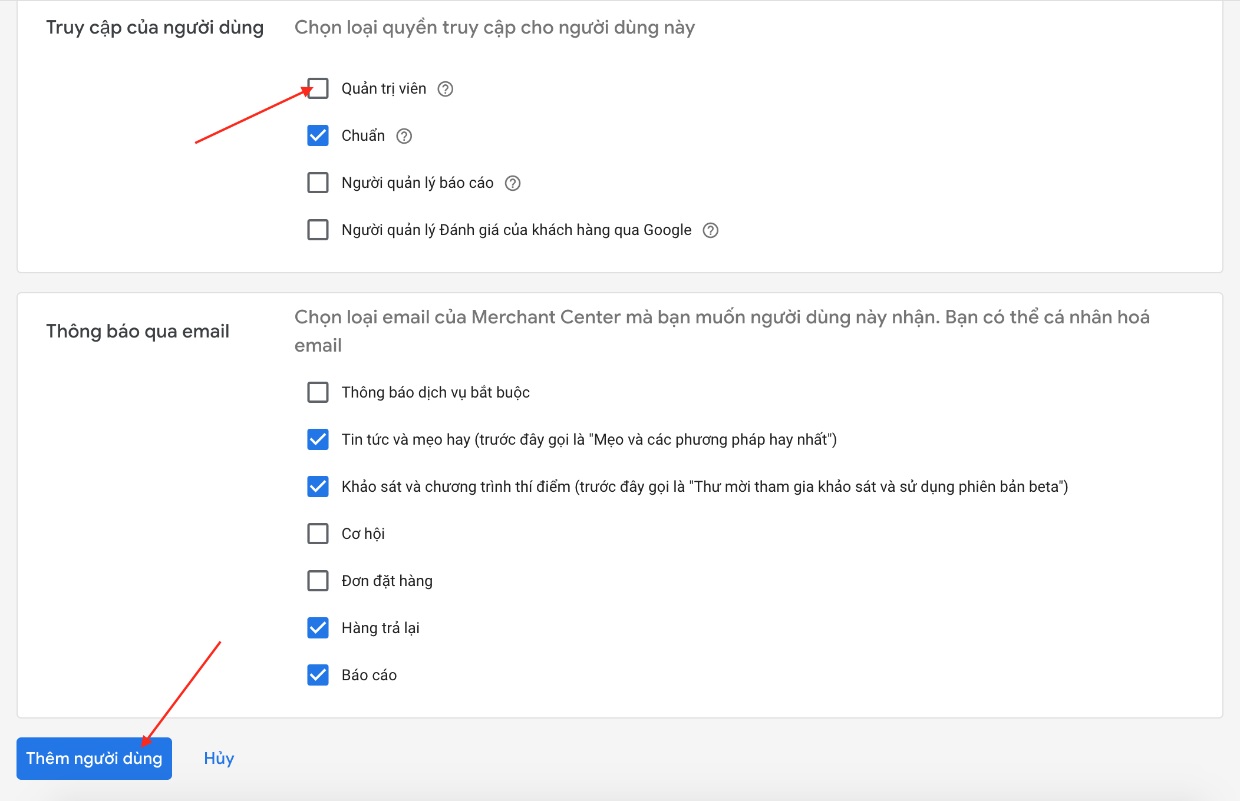Tick Người quản lý Đánh giá của khách hàng checkbox
Viewport: 1240px width, 801px height.
[318, 230]
